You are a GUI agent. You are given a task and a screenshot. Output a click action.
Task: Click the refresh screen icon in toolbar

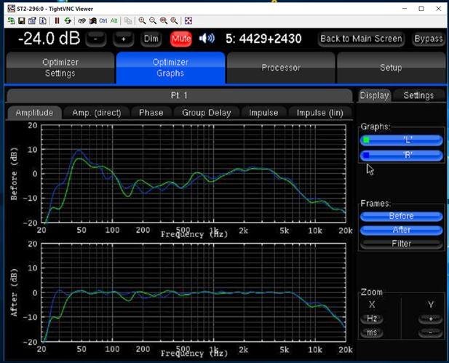coord(68,21)
